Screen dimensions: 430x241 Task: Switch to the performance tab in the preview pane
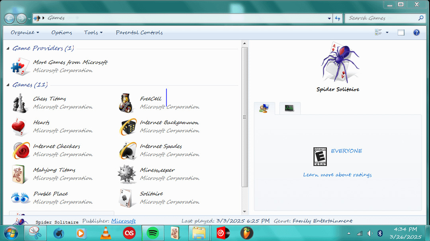(x=289, y=108)
